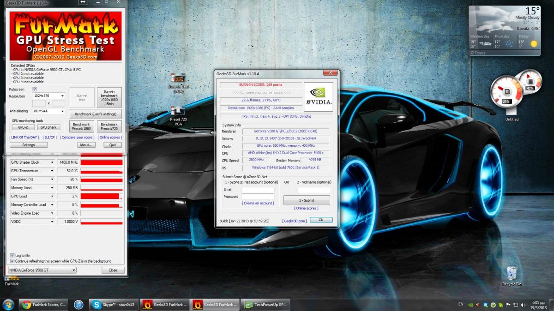Open Online scores link under Submit button
The height and width of the screenshot is (311, 554).
(306, 209)
